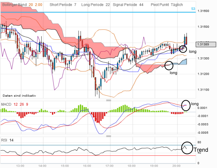
Task: Select the Signal Periode value 44
Action: [x=141, y=5]
